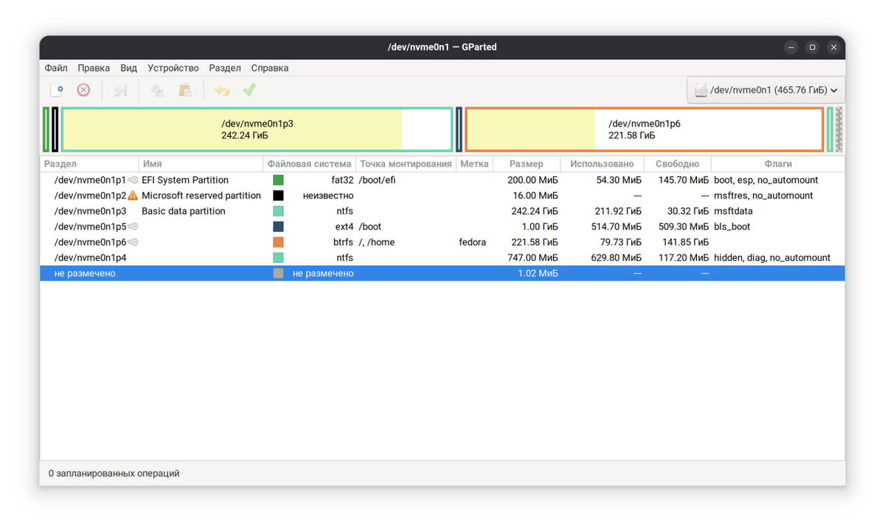The width and height of the screenshot is (885, 529).
Task: Click the Paste partition toolbar icon
Action: [185, 90]
